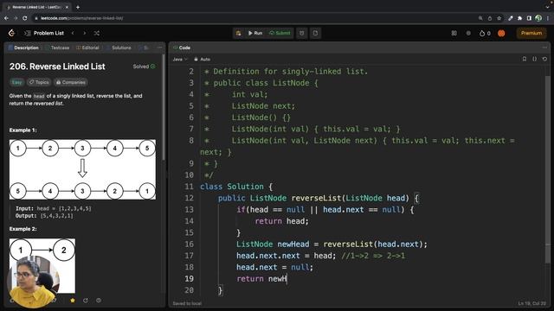This screenshot has height=311, width=554.
Task: Click line 17 'head.next.next = head;'
Action: tap(286, 256)
